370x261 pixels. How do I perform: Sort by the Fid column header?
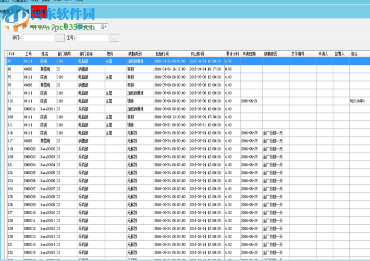coord(11,54)
